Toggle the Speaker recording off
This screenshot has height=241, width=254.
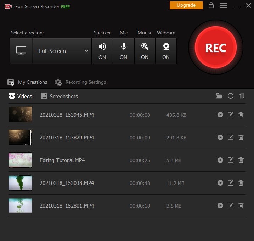click(x=102, y=51)
